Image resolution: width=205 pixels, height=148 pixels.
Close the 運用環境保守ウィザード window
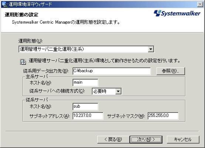(x=200, y=4)
